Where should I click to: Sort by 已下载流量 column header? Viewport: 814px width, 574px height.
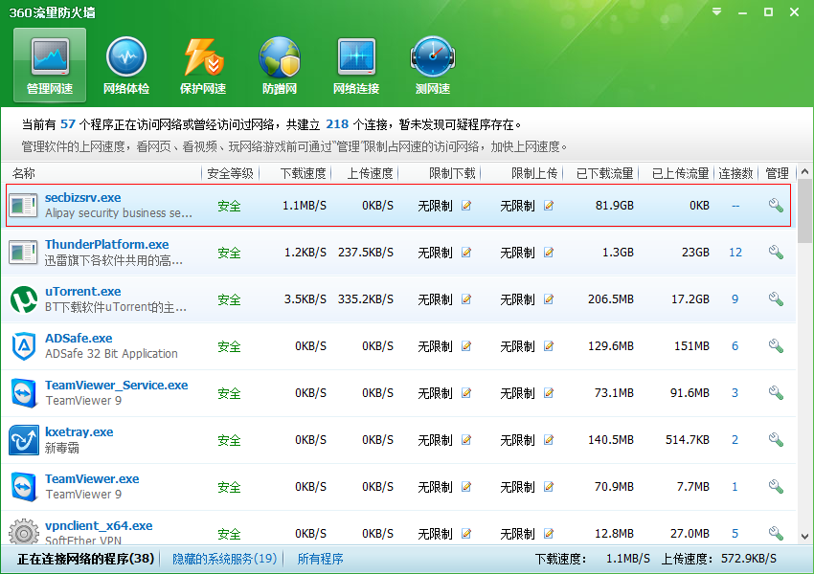click(x=605, y=173)
